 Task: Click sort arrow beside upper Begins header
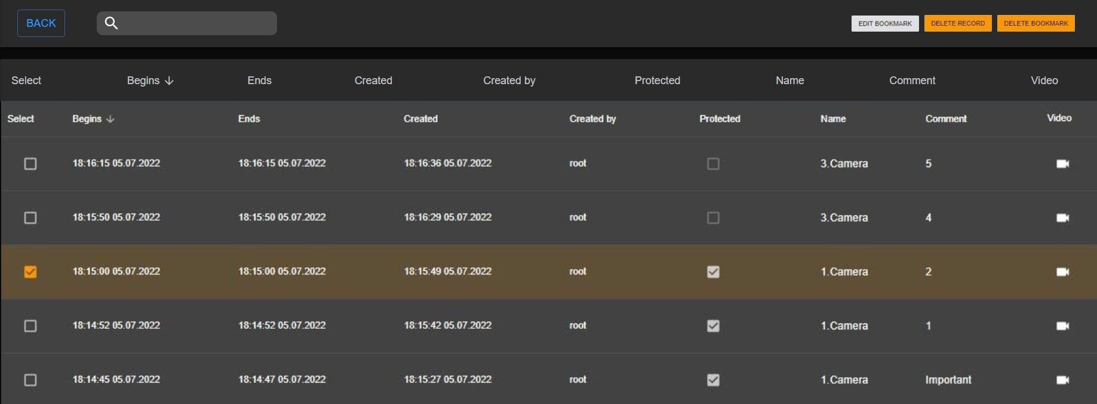[x=170, y=81]
